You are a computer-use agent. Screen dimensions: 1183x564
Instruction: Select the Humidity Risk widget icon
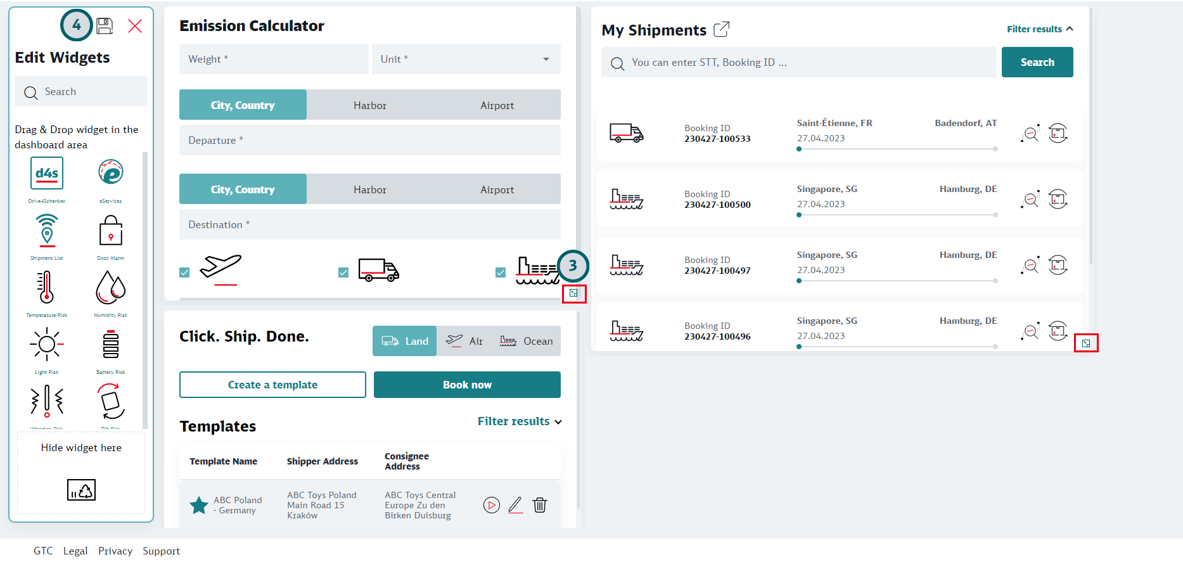pyautogui.click(x=110, y=288)
